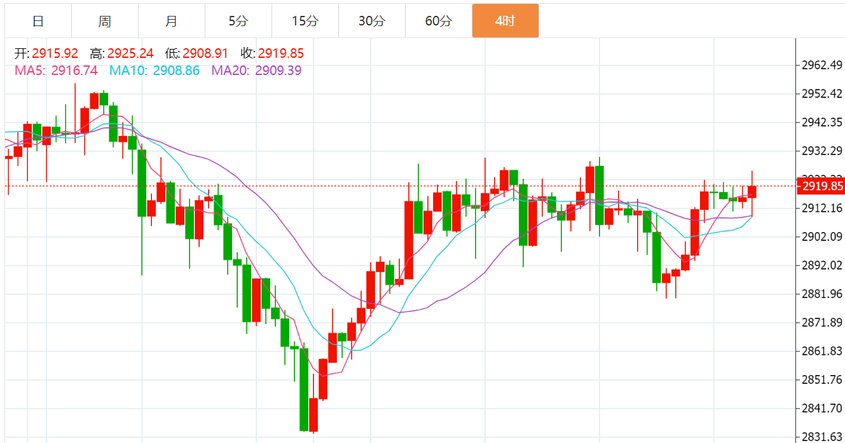
Task: Switch to the 日 daily chart tab
Action: pos(38,21)
